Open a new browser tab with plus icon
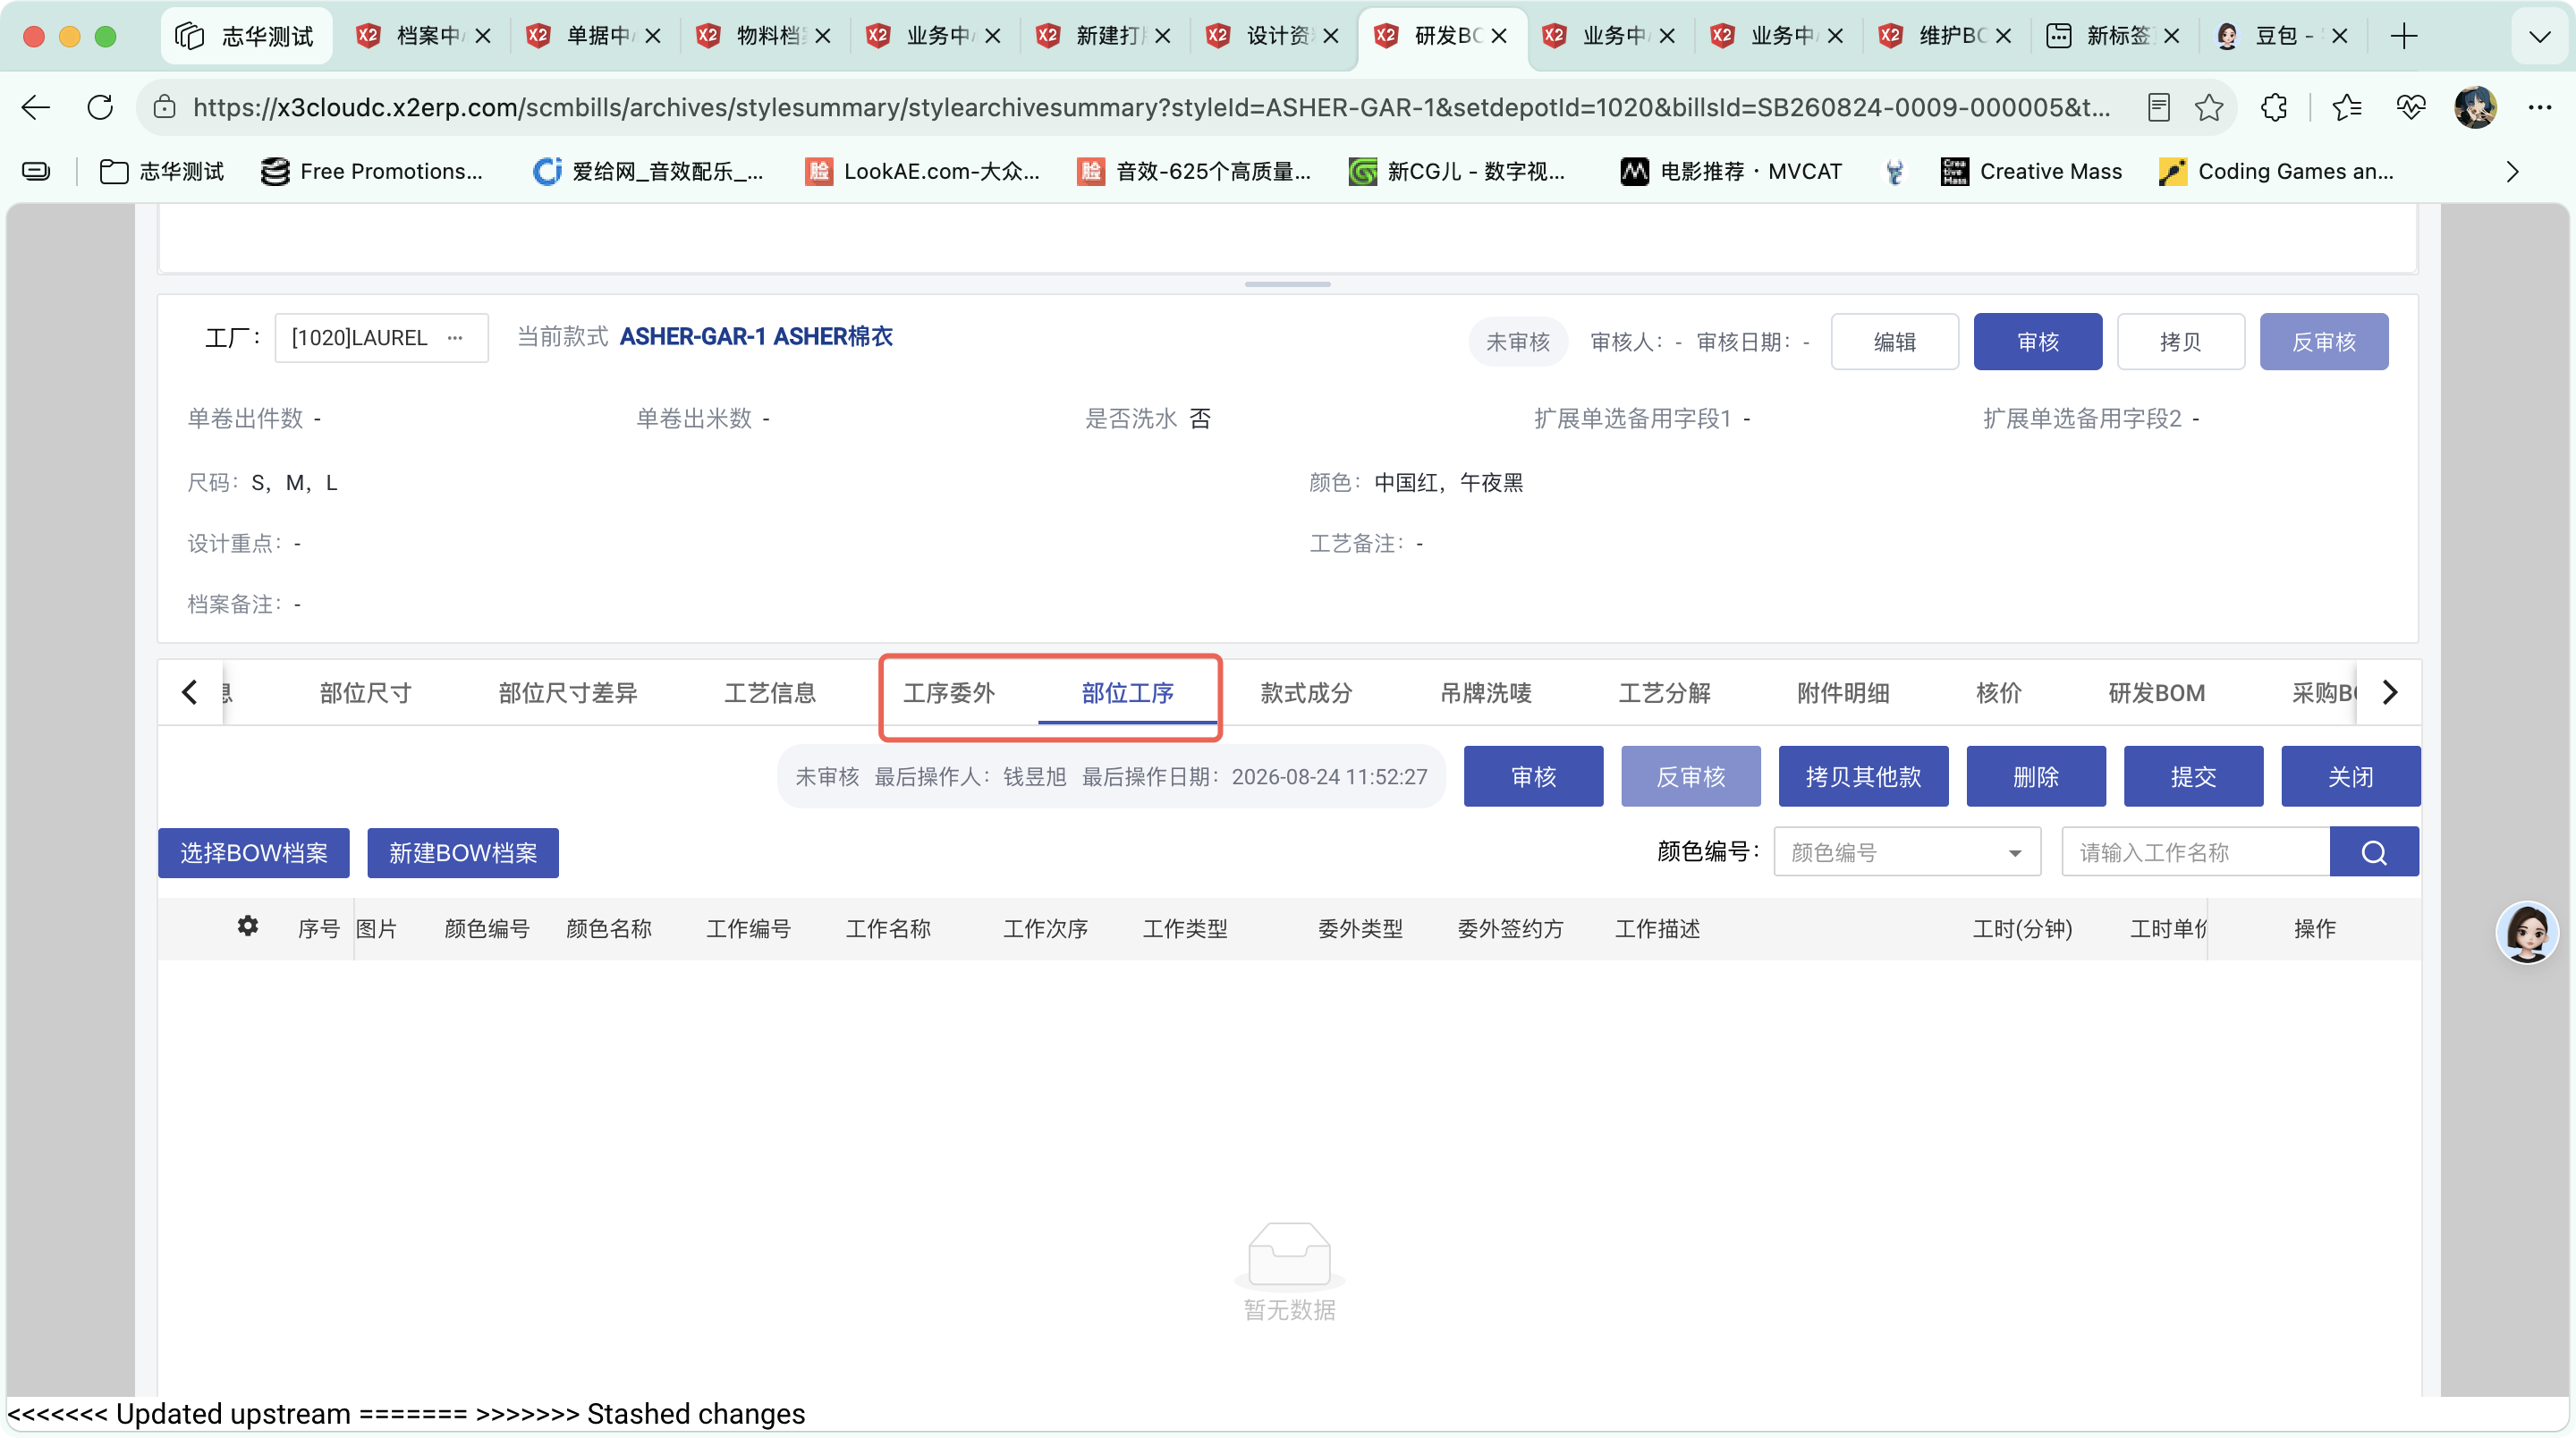Image resolution: width=2576 pixels, height=1438 pixels. 2404,36
